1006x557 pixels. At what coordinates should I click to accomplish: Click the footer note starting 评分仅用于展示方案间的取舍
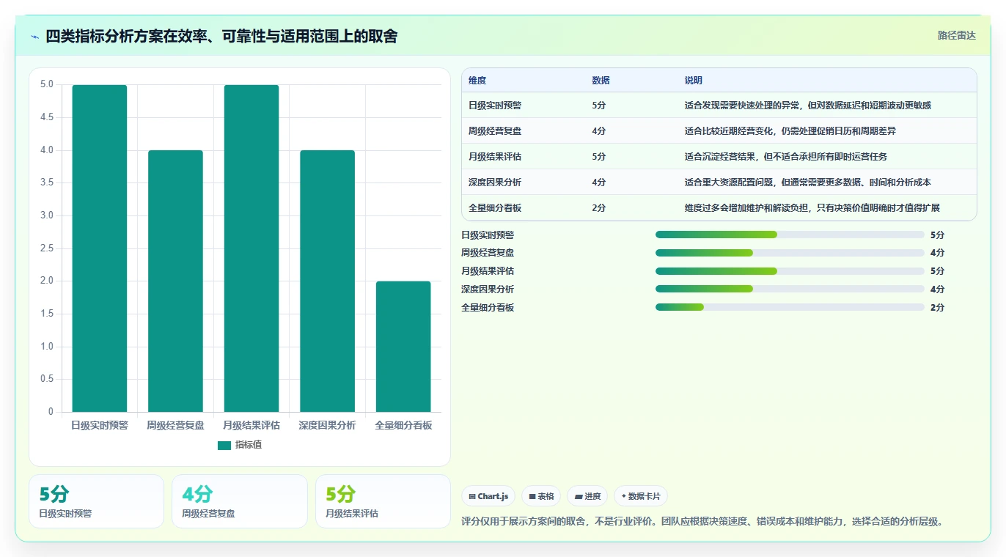(x=702, y=522)
